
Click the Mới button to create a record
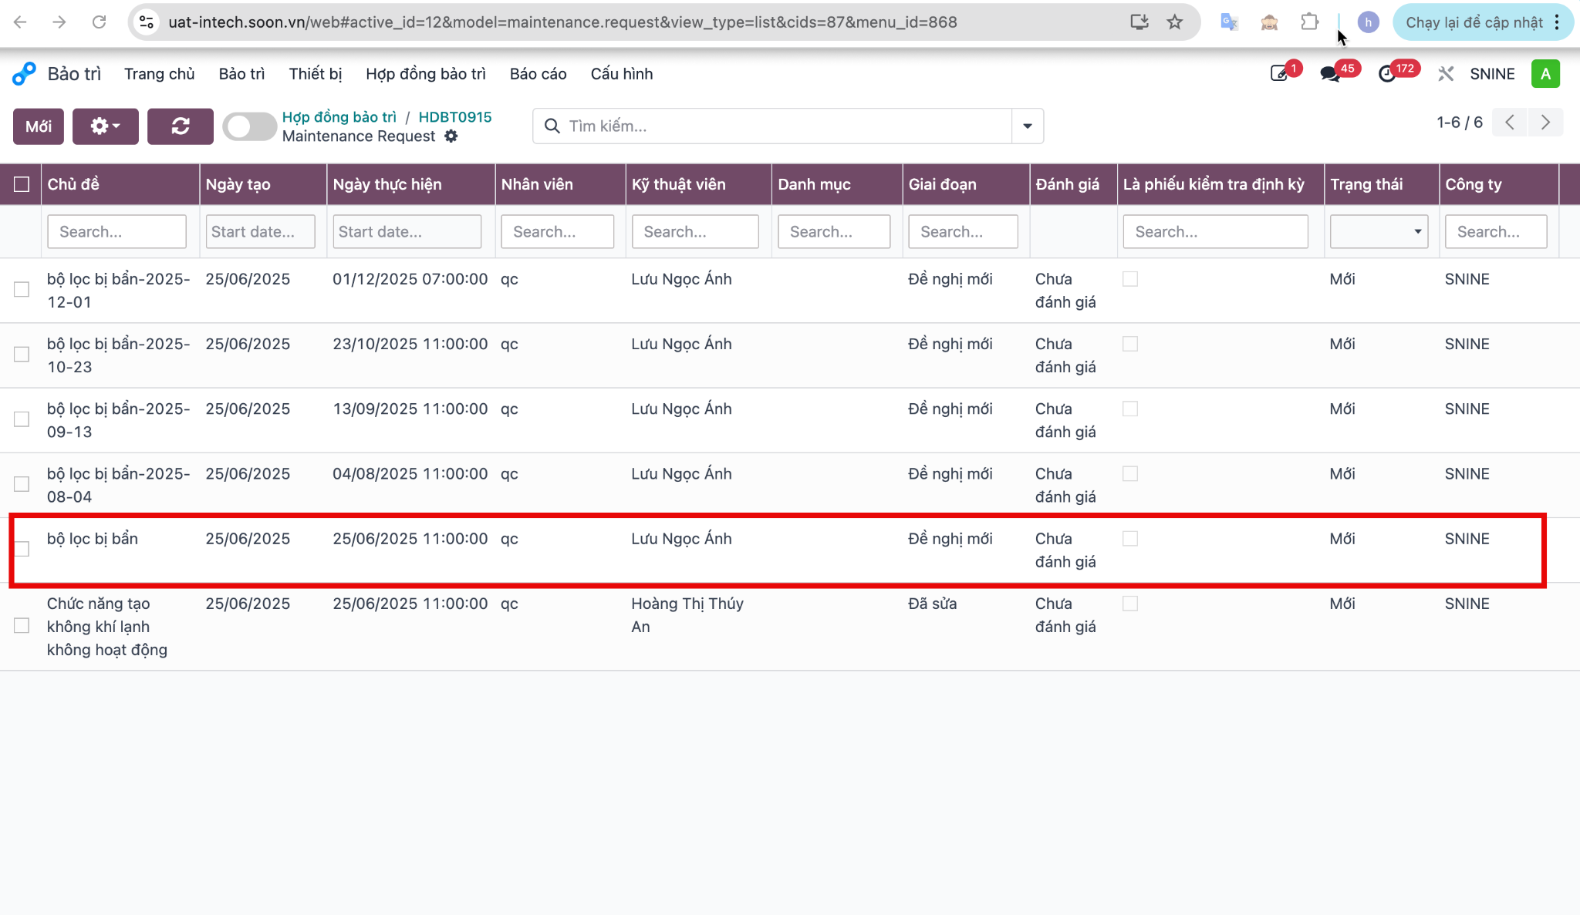click(39, 126)
